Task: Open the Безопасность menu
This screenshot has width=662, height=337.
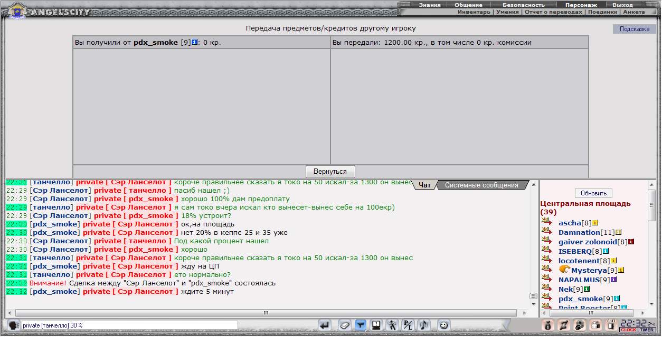Action: point(523,5)
